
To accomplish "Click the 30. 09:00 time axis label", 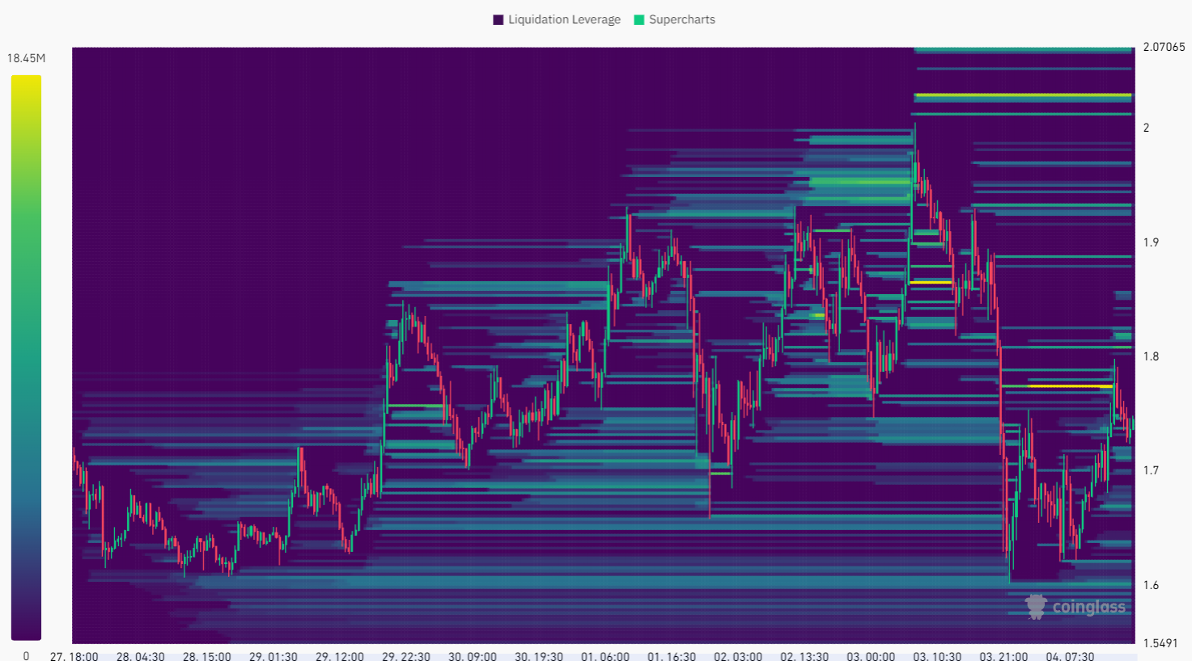I will point(472,656).
